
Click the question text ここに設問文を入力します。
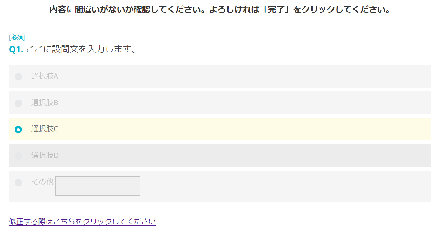[x=81, y=49]
